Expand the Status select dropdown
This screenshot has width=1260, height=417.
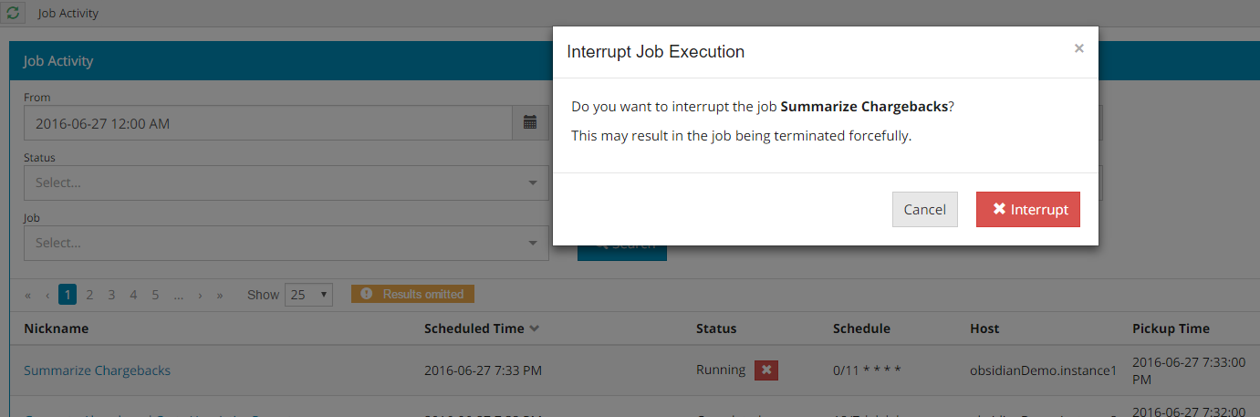pos(286,182)
